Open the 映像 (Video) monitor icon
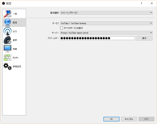157x124 pixels. coord(8,49)
